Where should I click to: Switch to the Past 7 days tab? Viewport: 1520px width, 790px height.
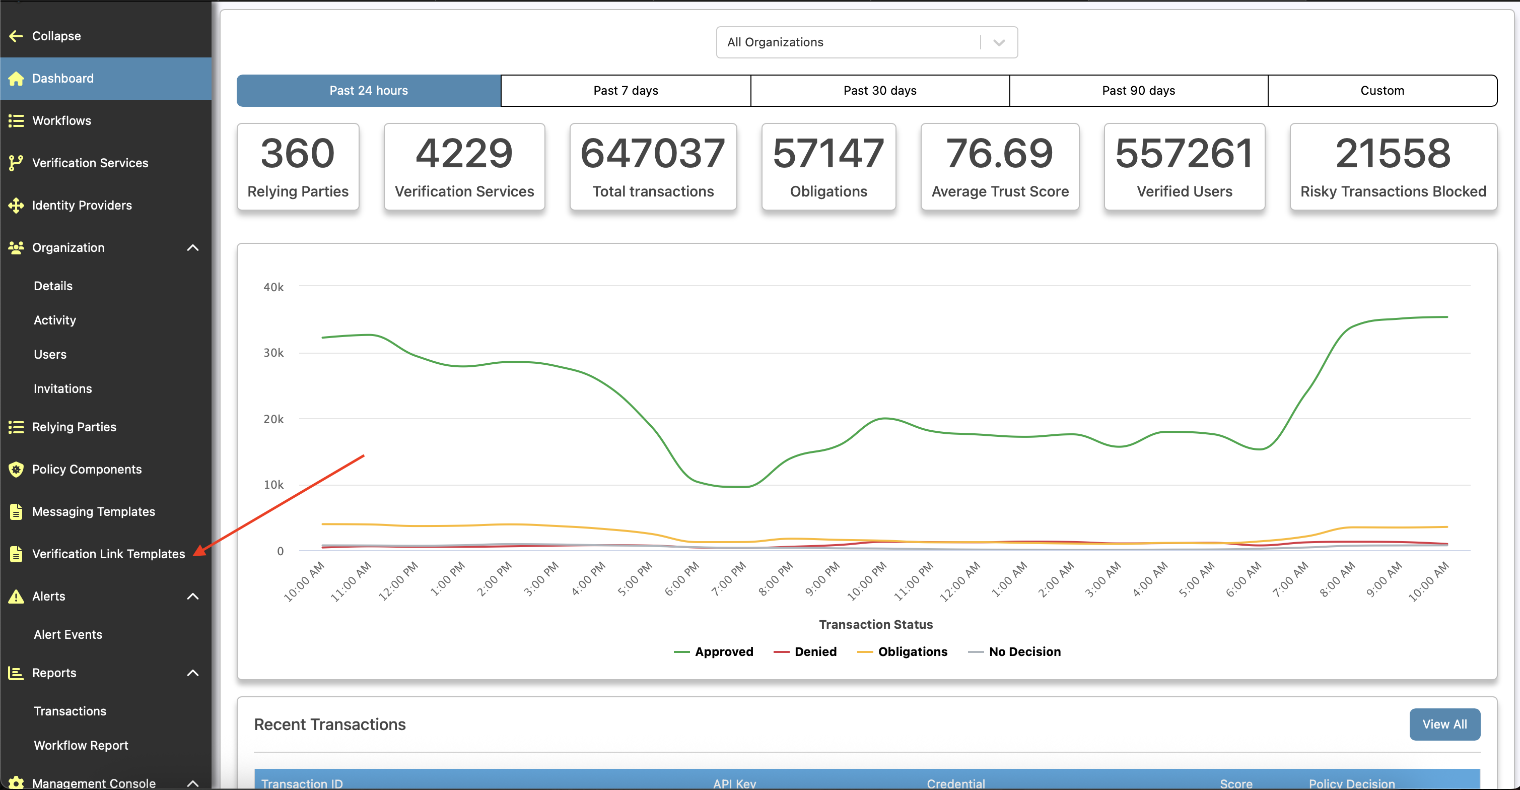(626, 91)
